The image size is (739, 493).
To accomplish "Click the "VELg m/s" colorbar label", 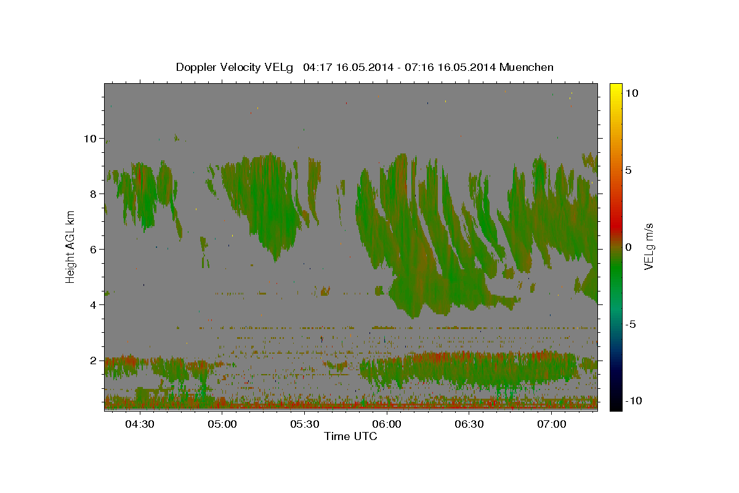I will coord(648,246).
